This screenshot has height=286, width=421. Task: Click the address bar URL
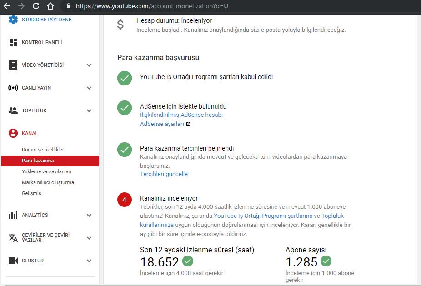click(152, 6)
